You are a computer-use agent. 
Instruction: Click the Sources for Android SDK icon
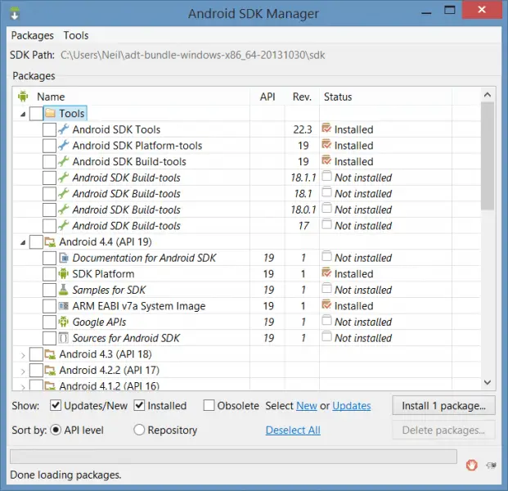coord(63,338)
